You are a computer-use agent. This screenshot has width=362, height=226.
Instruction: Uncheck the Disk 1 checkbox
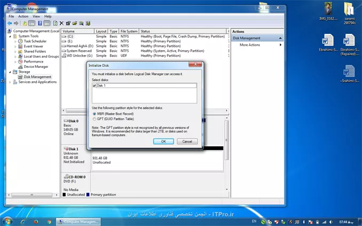[94, 85]
